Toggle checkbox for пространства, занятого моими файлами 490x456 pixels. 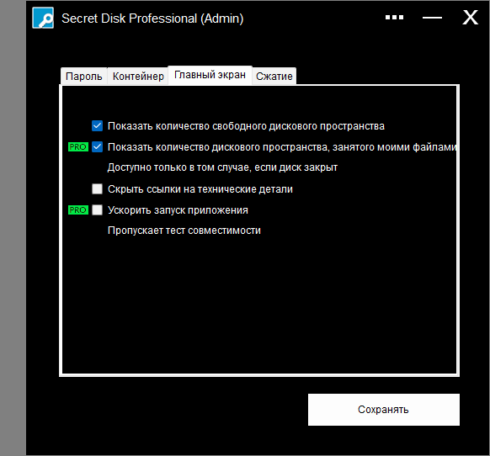97,146
